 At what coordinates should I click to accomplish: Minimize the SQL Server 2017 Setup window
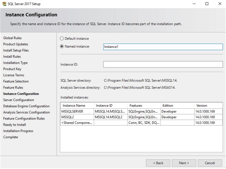[194, 4]
